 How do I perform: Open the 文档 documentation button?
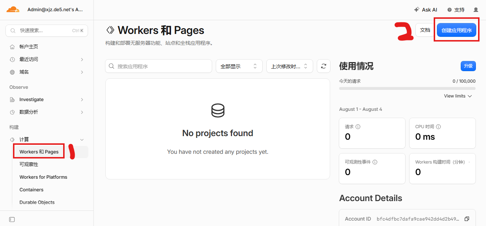(425, 30)
